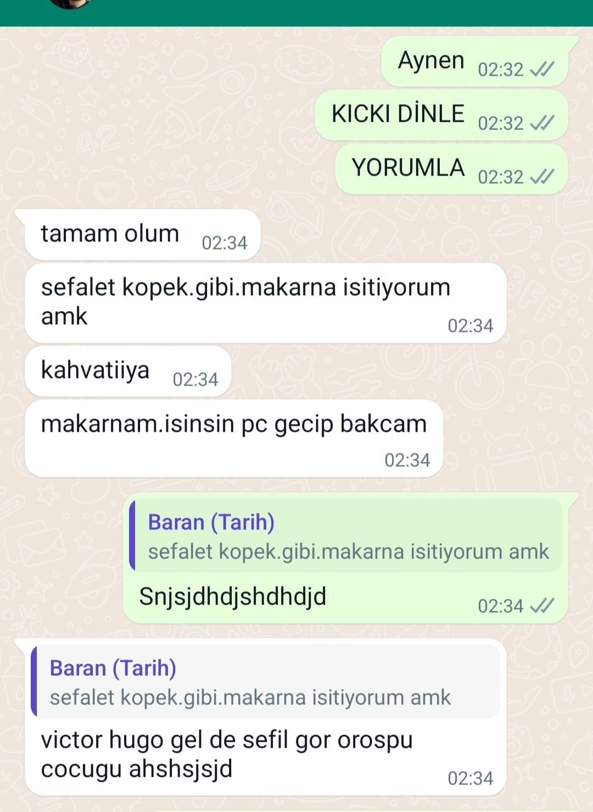Select the 'kahvatiiya' message bubble
This screenshot has height=812, width=593.
pyautogui.click(x=128, y=371)
